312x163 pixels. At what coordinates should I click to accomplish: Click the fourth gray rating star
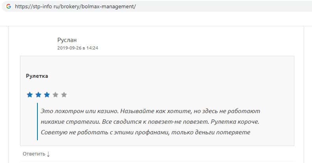[56, 95]
